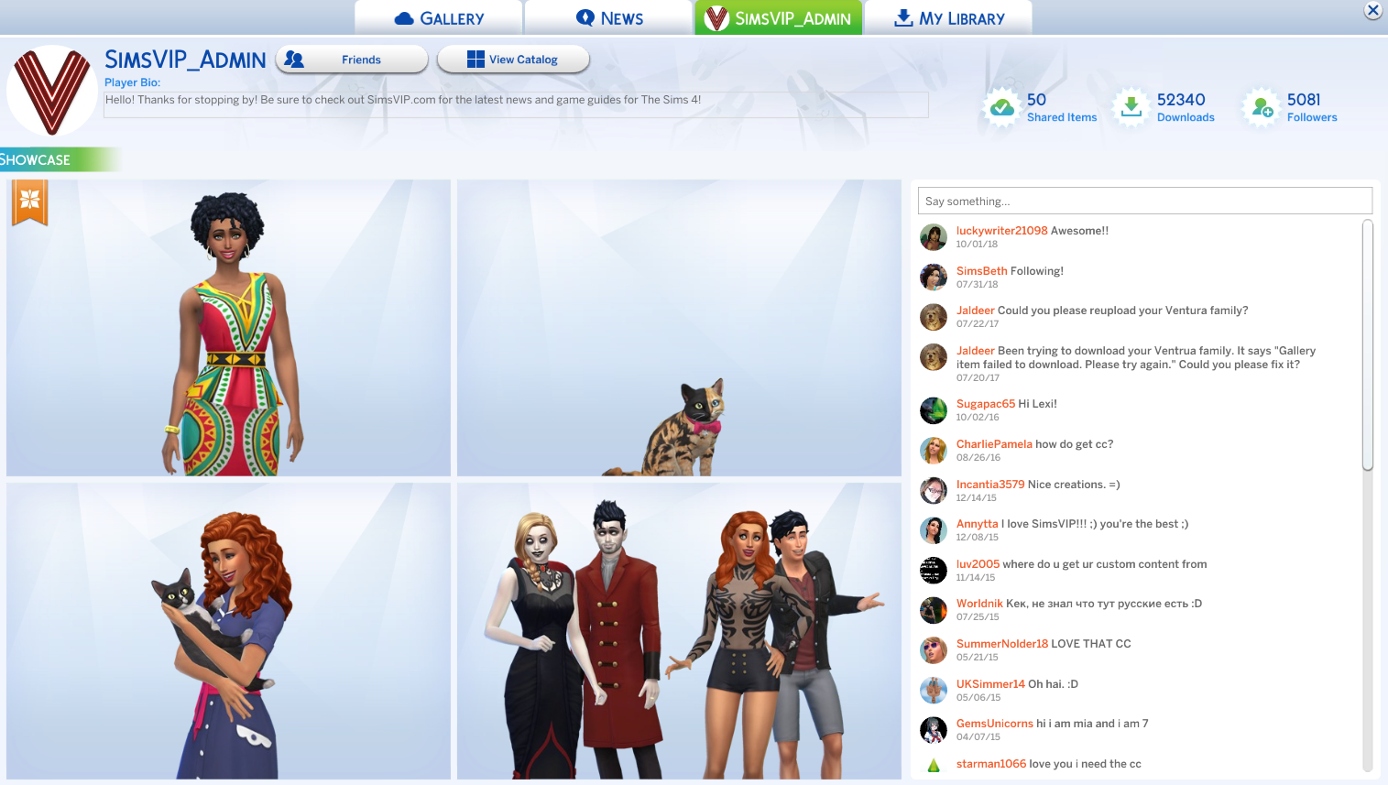Click starman1066's green plumbob avatar
The image size is (1388, 785).
point(934,766)
